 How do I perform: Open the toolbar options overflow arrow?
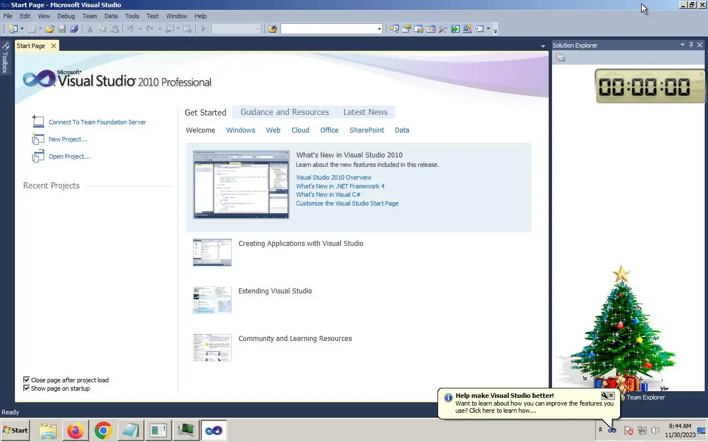(x=496, y=30)
